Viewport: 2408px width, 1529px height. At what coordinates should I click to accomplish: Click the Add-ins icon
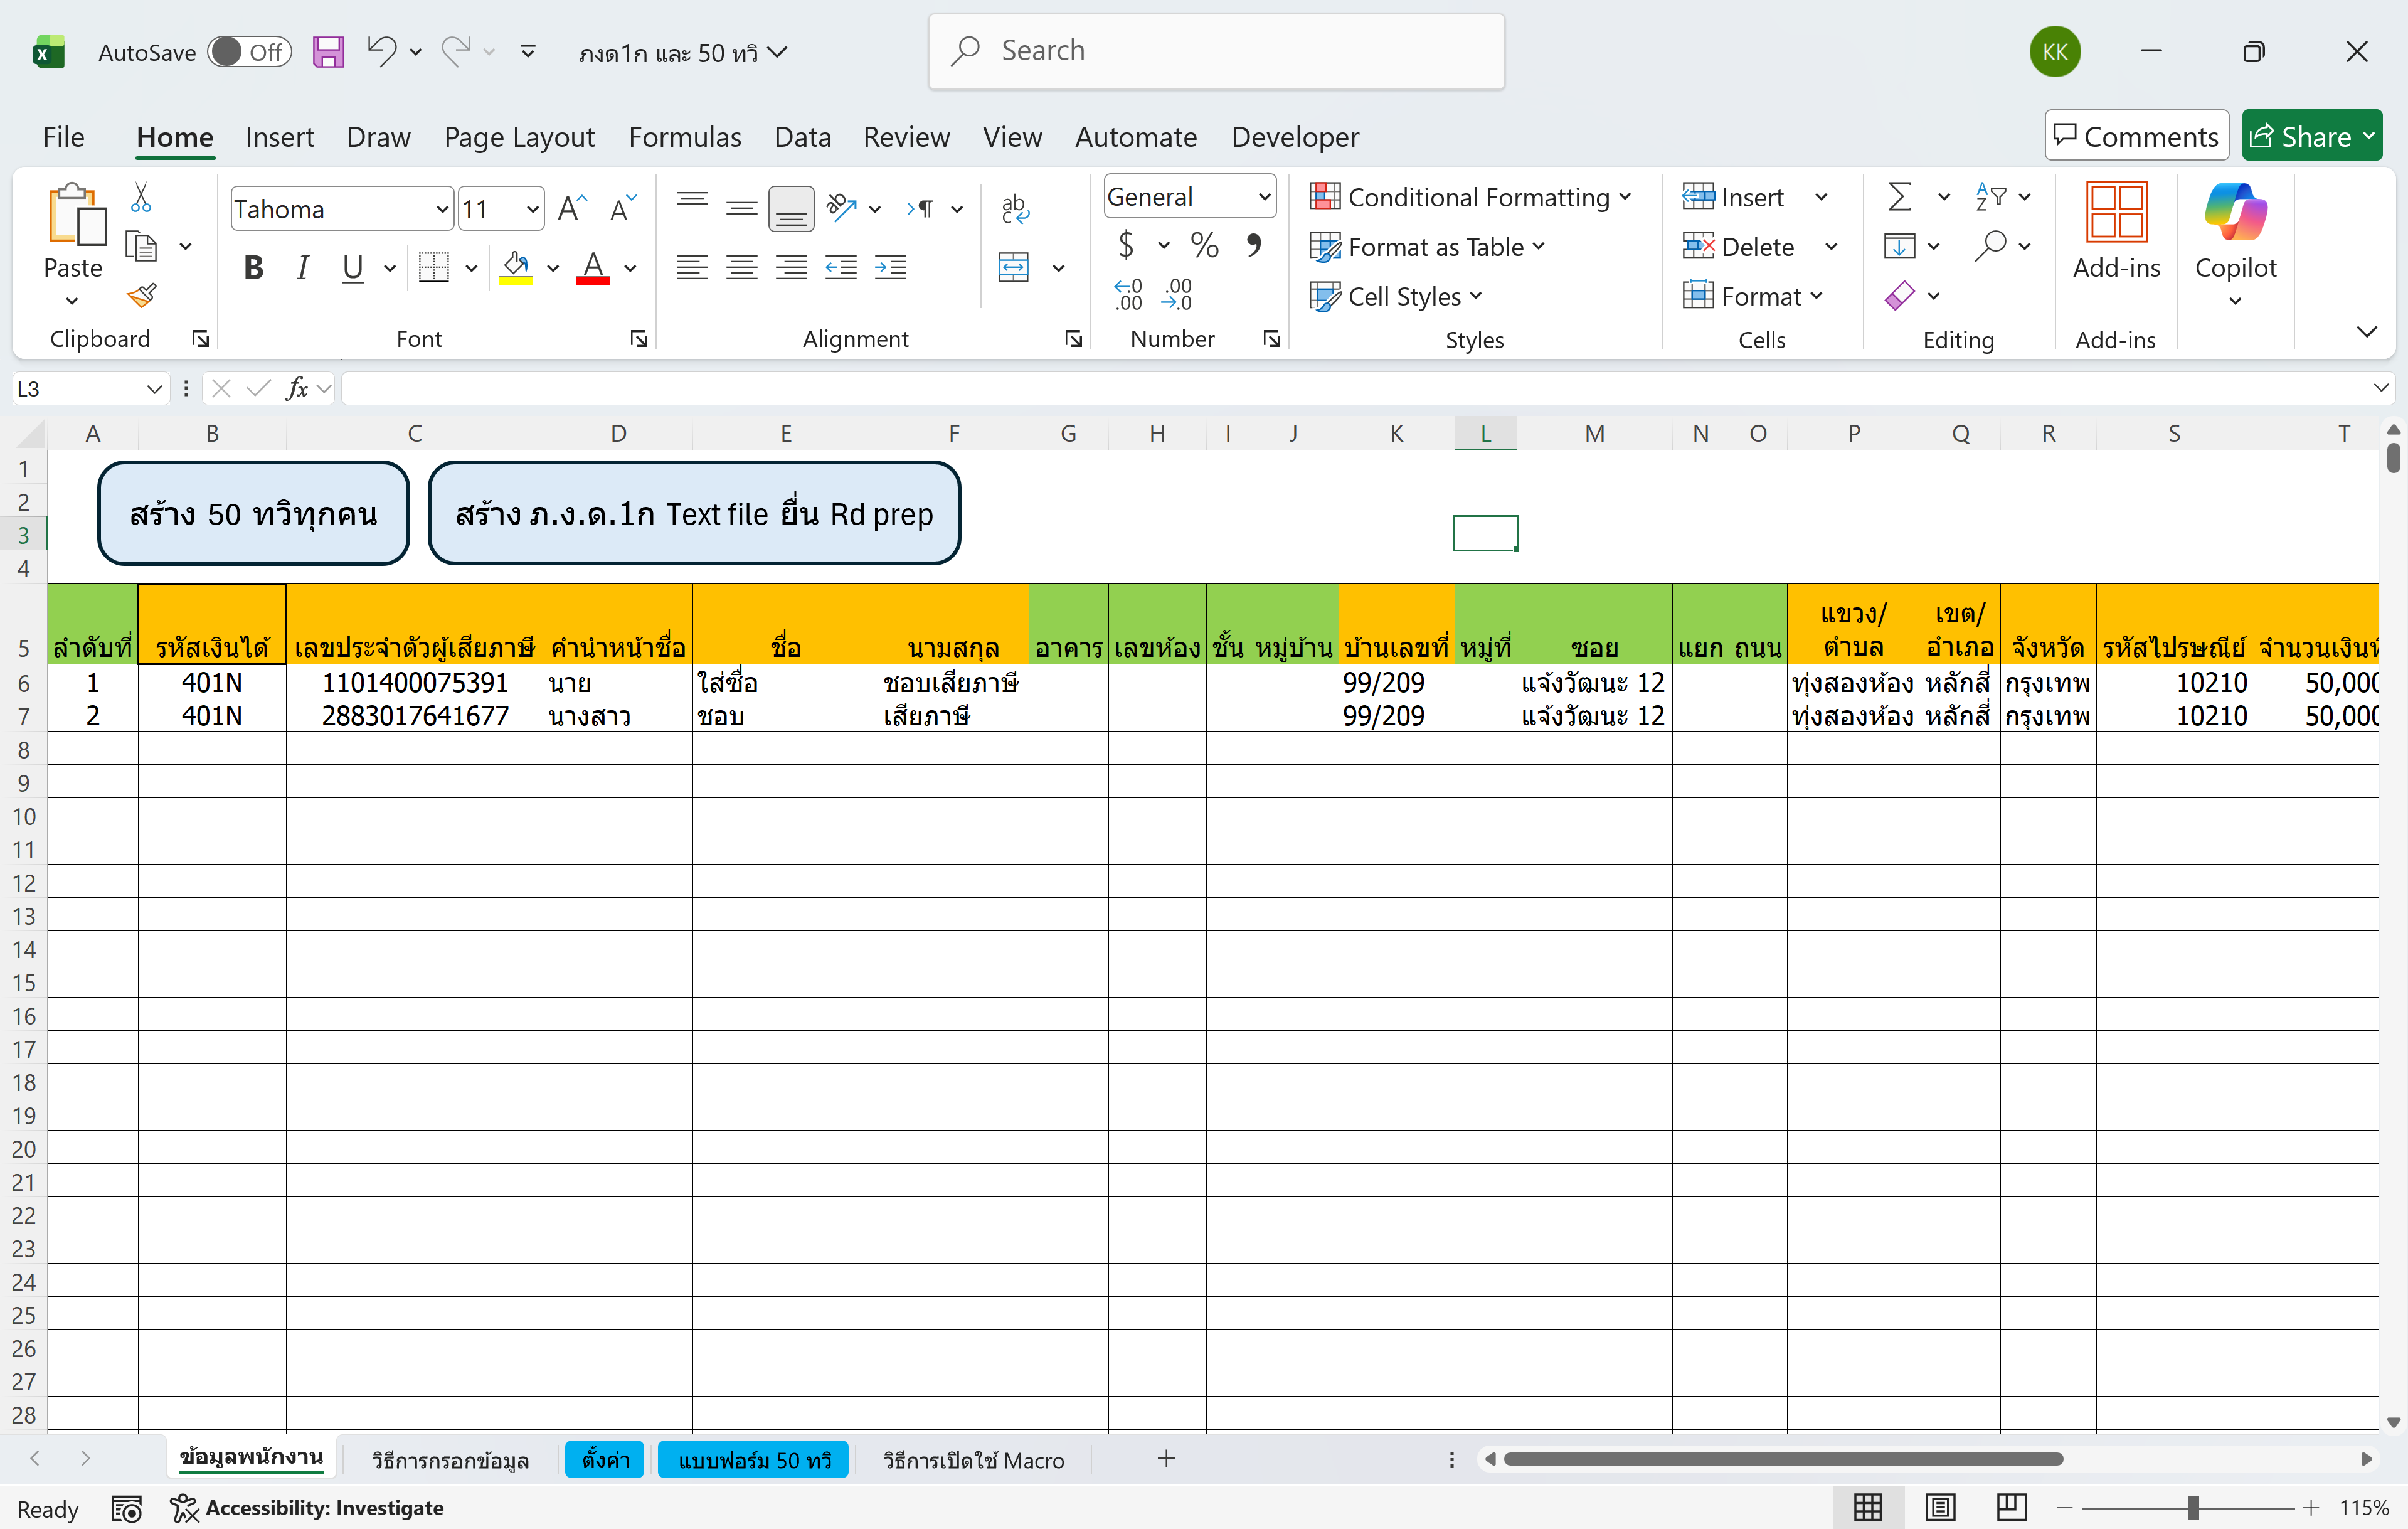(x=2115, y=230)
